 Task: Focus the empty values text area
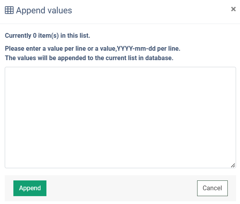pyautogui.click(x=120, y=118)
